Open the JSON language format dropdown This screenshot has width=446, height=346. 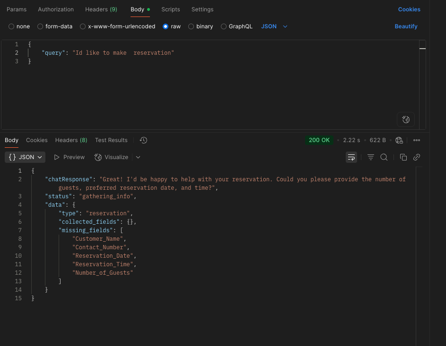coord(273,26)
